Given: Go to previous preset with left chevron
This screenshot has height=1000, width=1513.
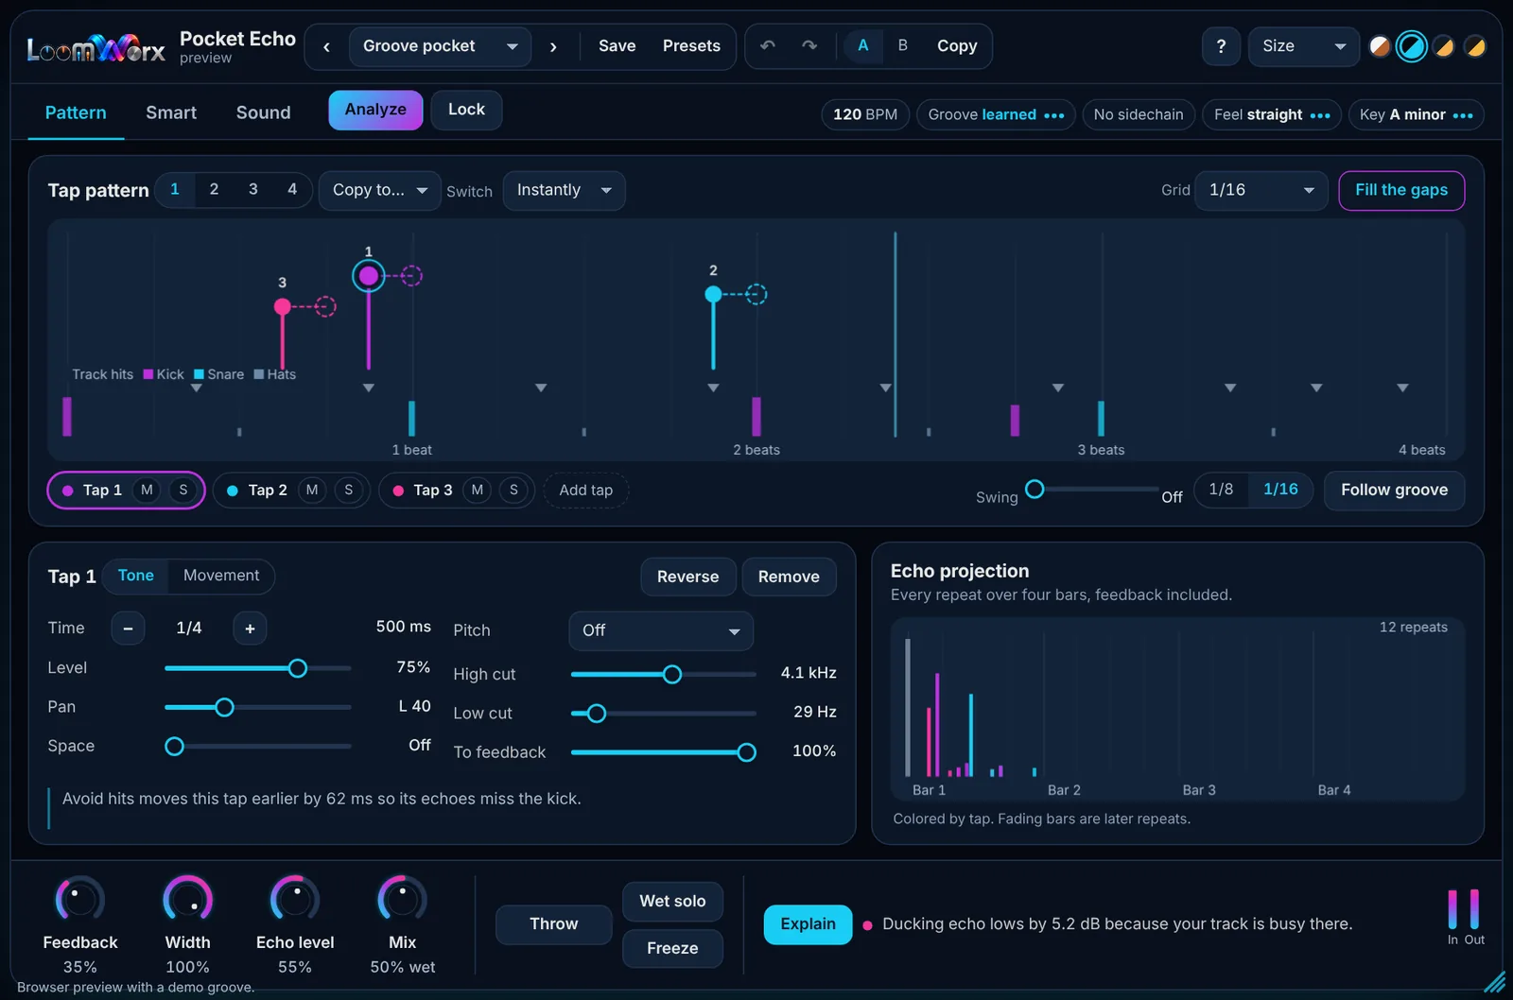Looking at the screenshot, I should [326, 46].
